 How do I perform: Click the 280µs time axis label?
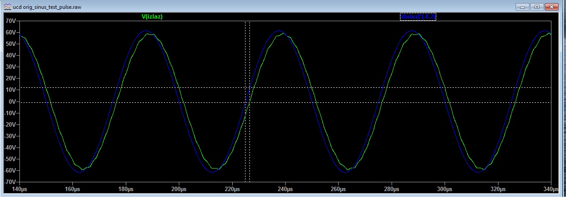392,189
